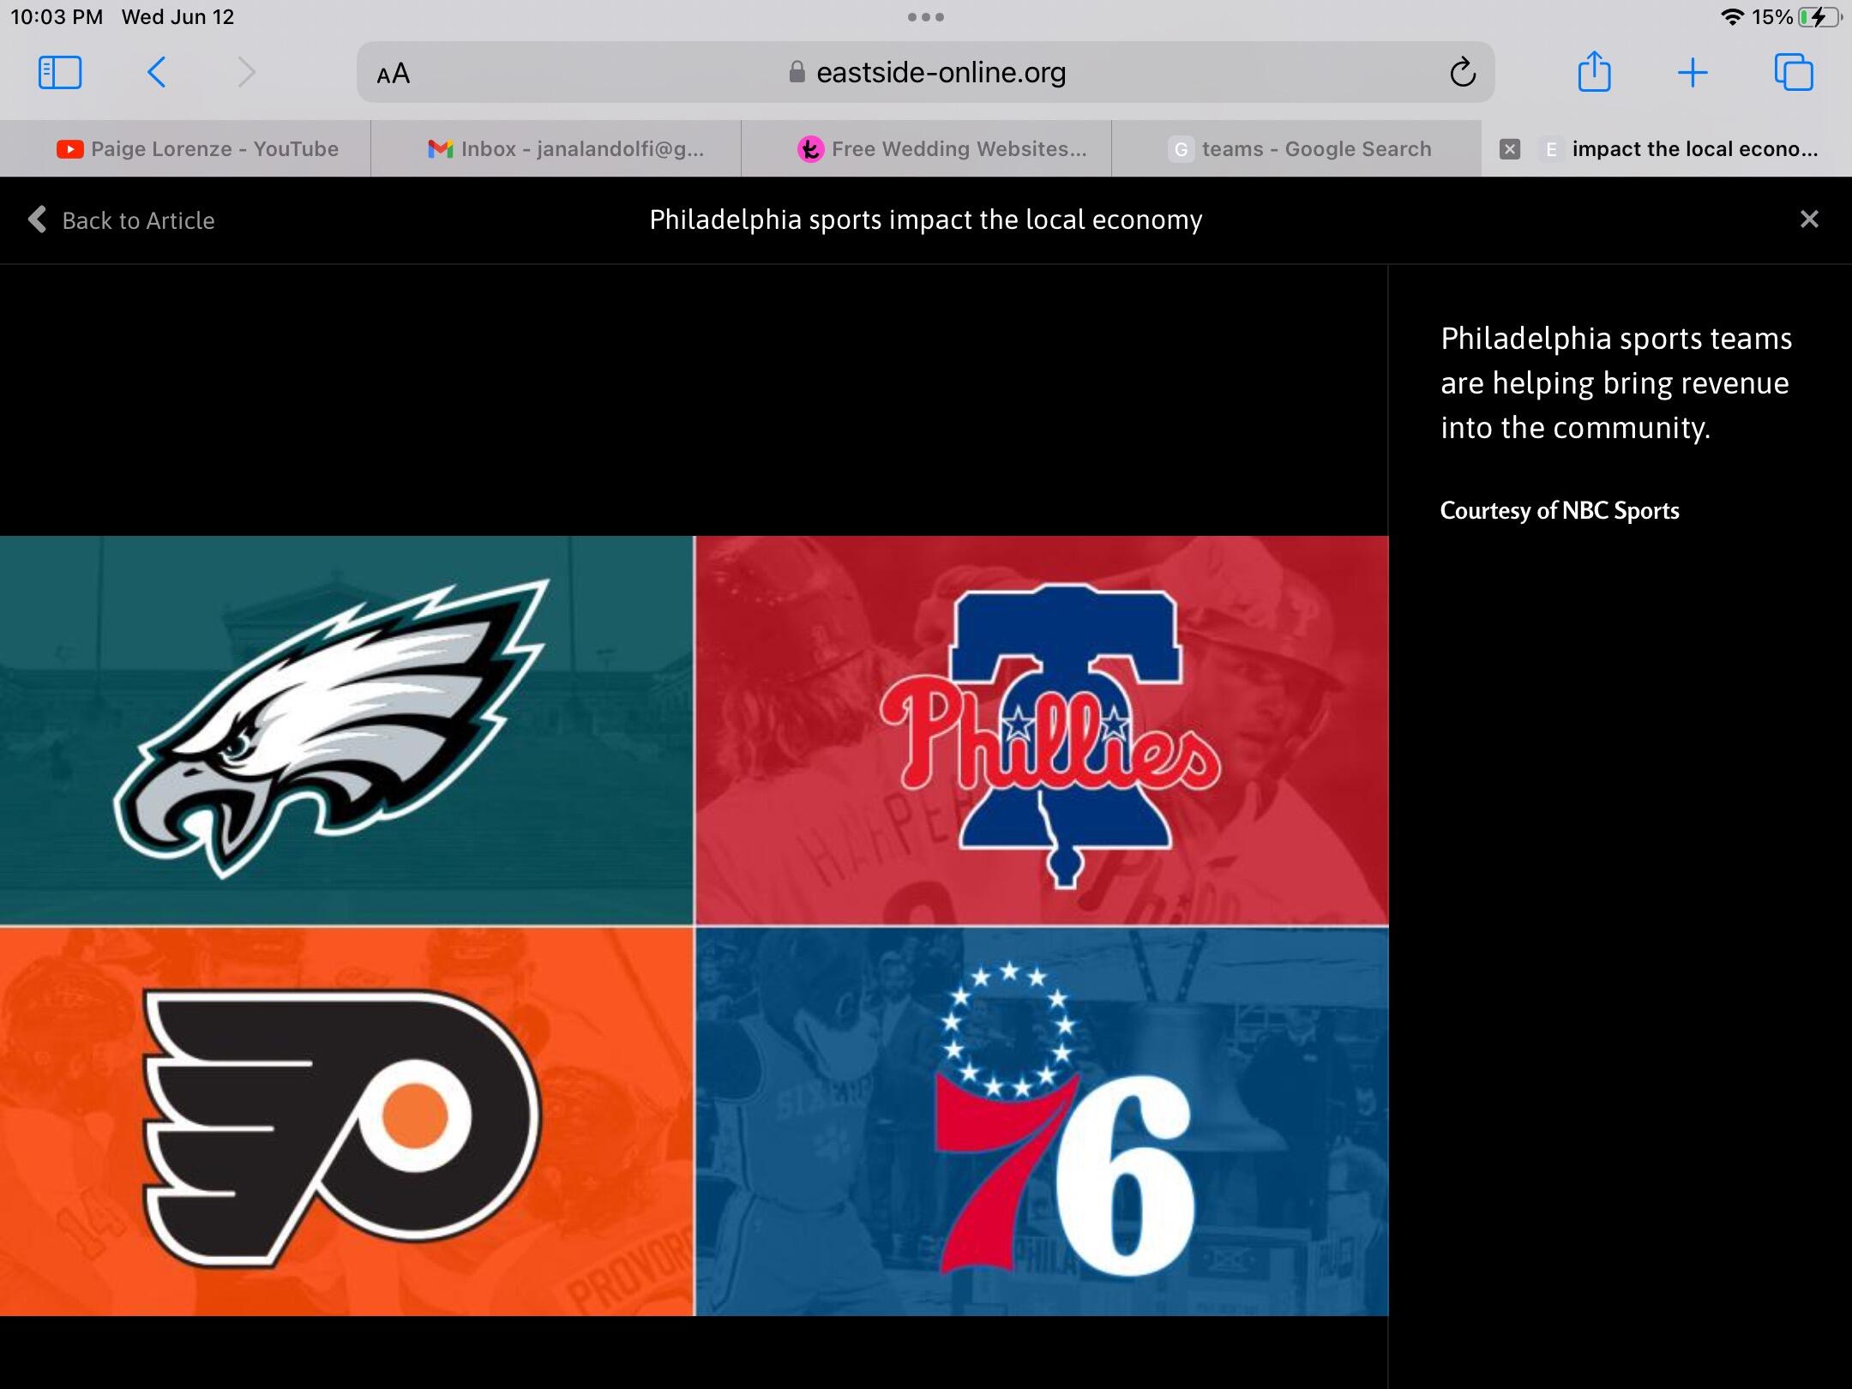Add a new tab
This screenshot has width=1852, height=1389.
(x=1693, y=73)
